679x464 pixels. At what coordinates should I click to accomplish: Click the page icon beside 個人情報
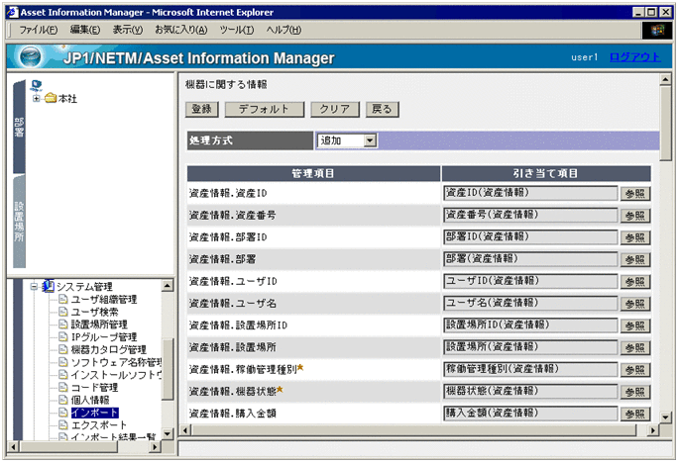[x=62, y=400]
